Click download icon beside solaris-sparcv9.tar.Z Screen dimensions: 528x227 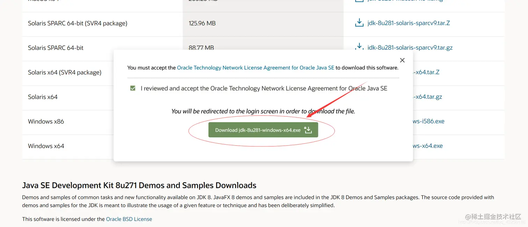tap(359, 23)
